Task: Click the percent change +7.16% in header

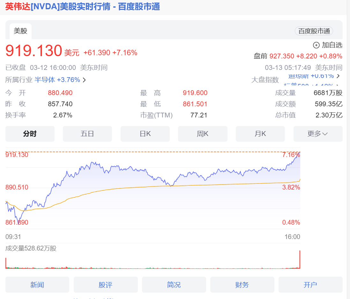Action: click(x=125, y=53)
